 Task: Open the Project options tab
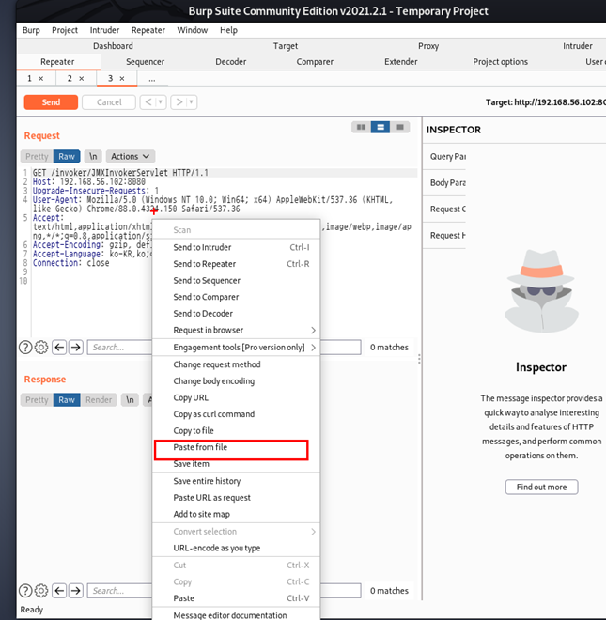click(x=501, y=62)
